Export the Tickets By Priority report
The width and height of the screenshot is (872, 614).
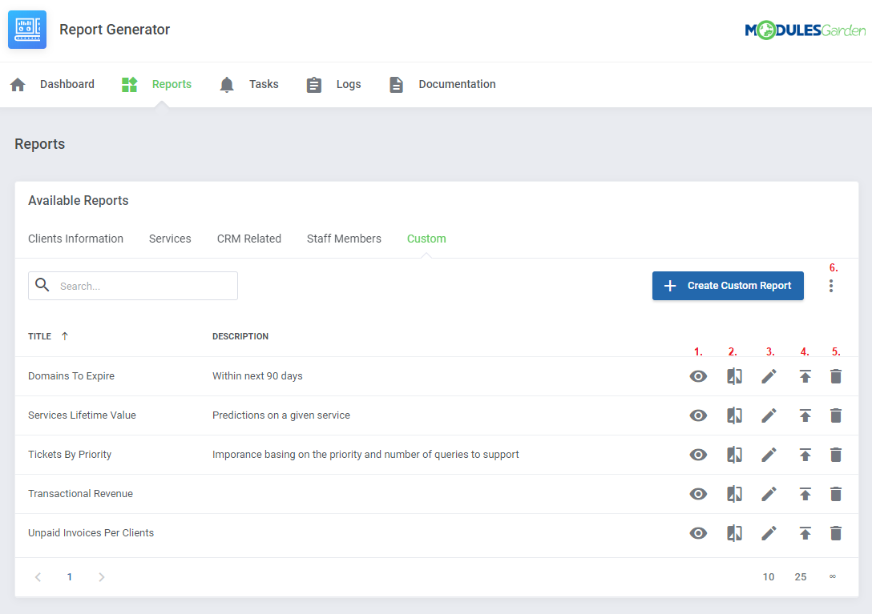click(x=805, y=455)
